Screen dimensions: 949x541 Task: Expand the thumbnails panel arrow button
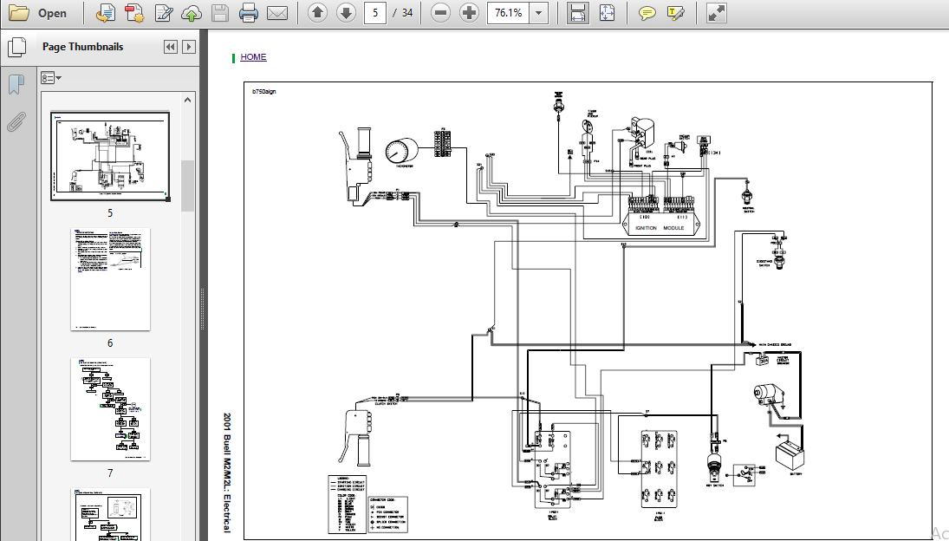pos(189,47)
